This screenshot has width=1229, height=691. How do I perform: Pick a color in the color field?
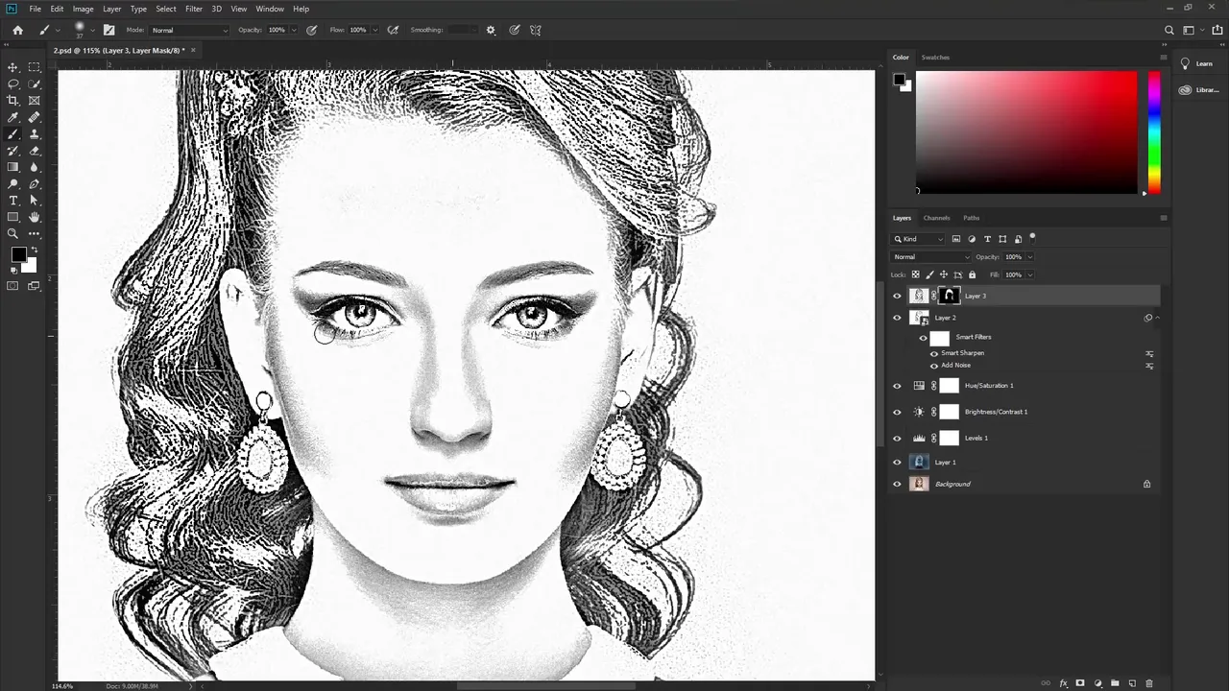[x=1026, y=132]
